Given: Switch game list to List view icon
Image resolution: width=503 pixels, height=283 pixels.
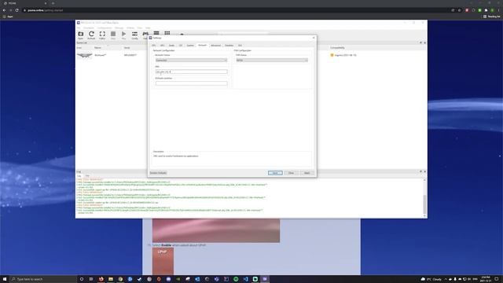Looking at the screenshot, I should [156, 33].
